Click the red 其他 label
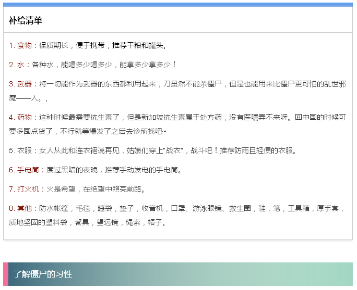This screenshot has width=357, height=290. 25,208
